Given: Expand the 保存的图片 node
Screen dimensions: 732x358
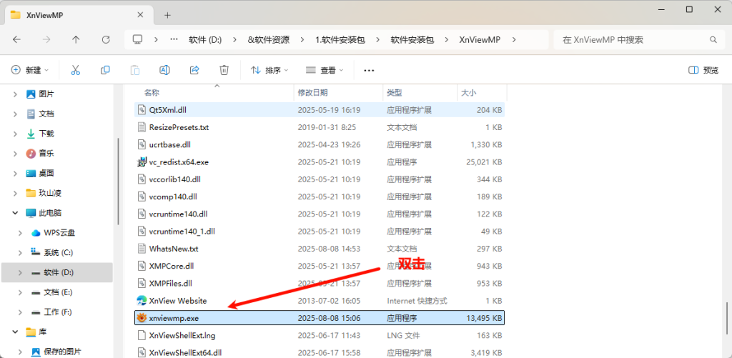Looking at the screenshot, I should pos(20,352).
